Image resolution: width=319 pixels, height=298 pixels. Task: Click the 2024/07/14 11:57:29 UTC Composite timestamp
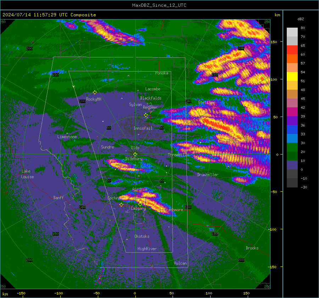tap(49, 15)
